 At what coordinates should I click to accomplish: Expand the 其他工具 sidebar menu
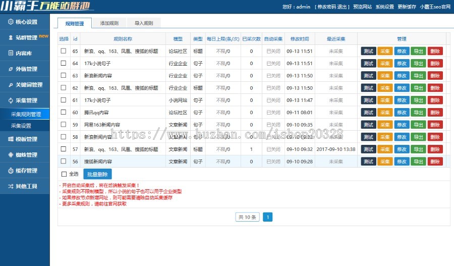pyautogui.click(x=25, y=186)
